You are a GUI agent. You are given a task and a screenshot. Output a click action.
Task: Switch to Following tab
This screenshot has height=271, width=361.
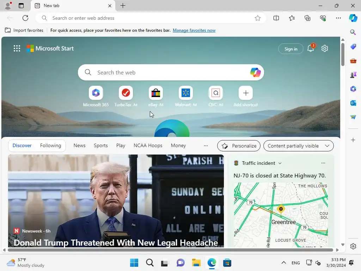coord(50,145)
